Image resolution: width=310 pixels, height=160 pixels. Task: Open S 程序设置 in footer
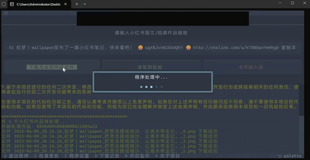point(77,156)
